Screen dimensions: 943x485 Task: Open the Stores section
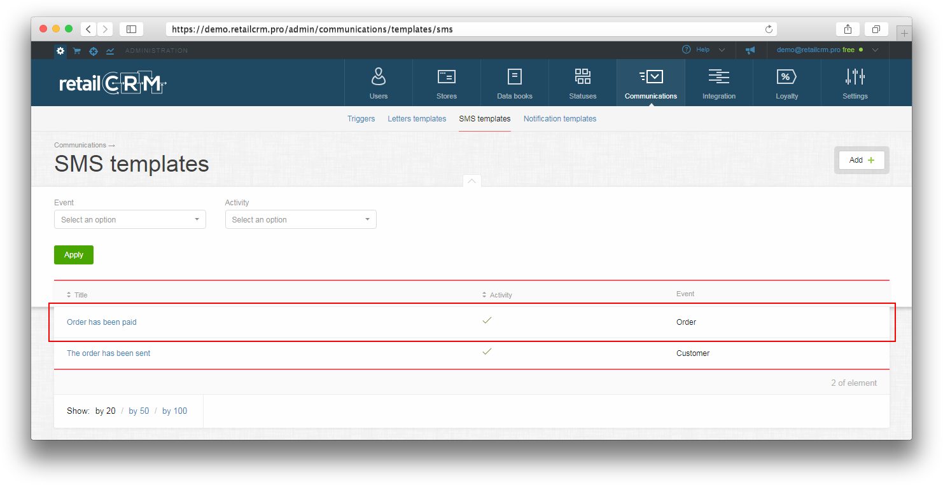[x=447, y=83]
